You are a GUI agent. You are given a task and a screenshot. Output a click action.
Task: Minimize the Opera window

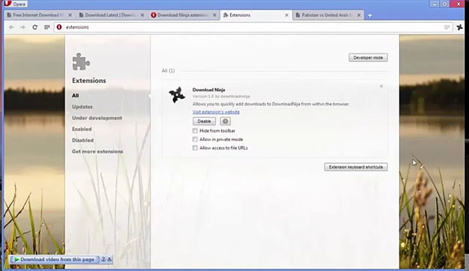(x=434, y=4)
